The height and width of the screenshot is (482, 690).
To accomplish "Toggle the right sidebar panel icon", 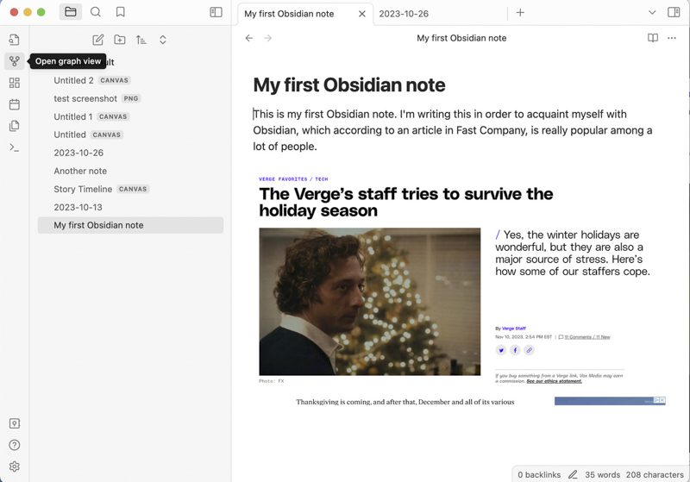I will pos(674,12).
